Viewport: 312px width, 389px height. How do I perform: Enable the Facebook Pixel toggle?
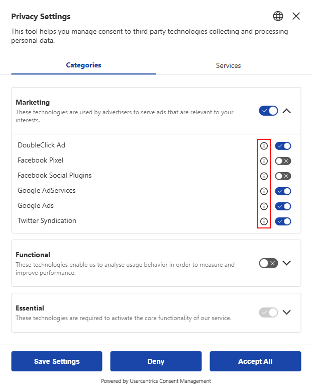point(283,161)
